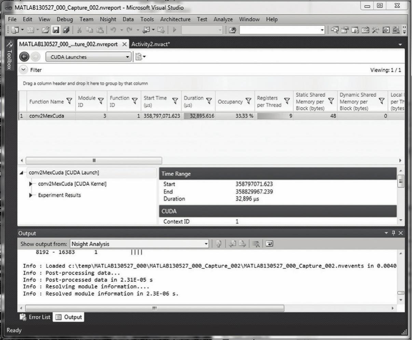Screen dimensions: 412x340
Task: Pin the Output panel with auto-hide
Action: 393,233
